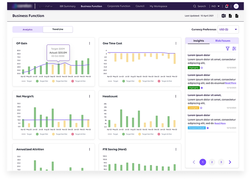The height and width of the screenshot is (180, 251).
Task: Open Headcount card options menu
Action: [176, 96]
